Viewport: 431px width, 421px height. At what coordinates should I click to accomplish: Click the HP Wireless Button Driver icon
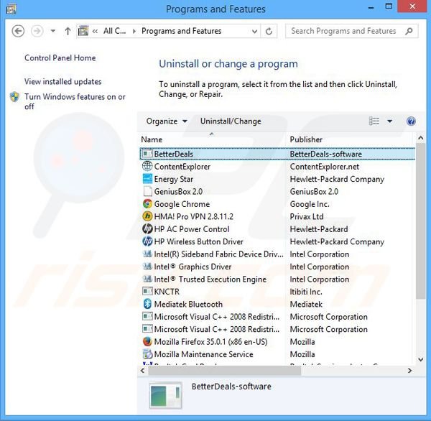coord(147,241)
